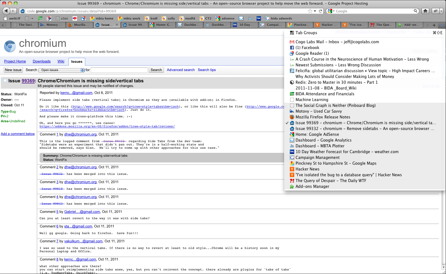Open the Project Home link

(x=15, y=61)
